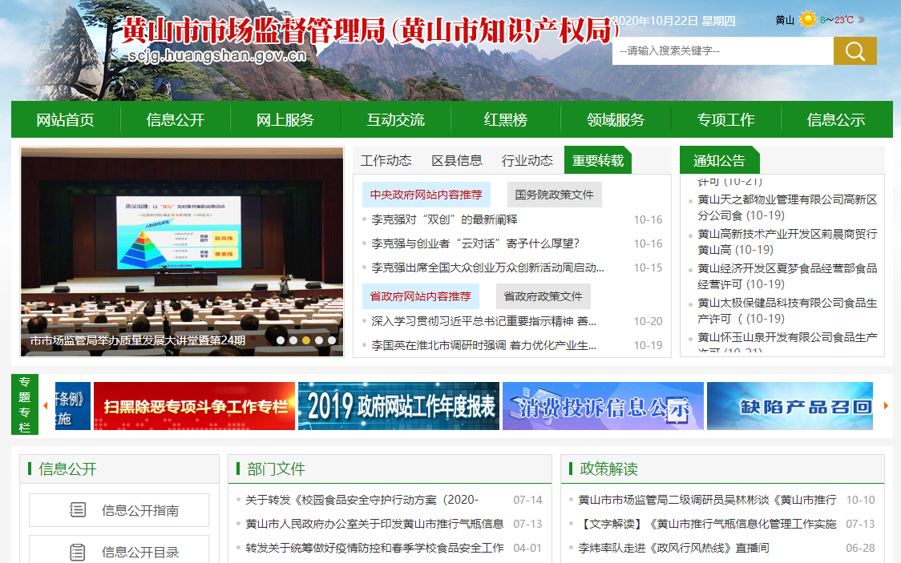
Task: Open 李炜率队走进《政风行风热线》直播间 article
Action: pos(673,548)
